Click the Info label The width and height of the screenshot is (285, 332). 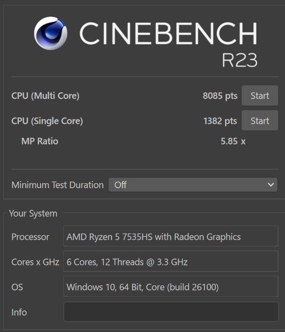coord(19,313)
